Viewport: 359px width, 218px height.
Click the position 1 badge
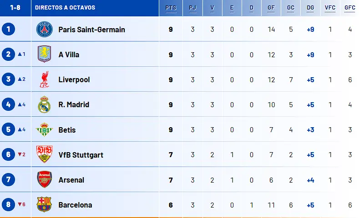coord(8,29)
